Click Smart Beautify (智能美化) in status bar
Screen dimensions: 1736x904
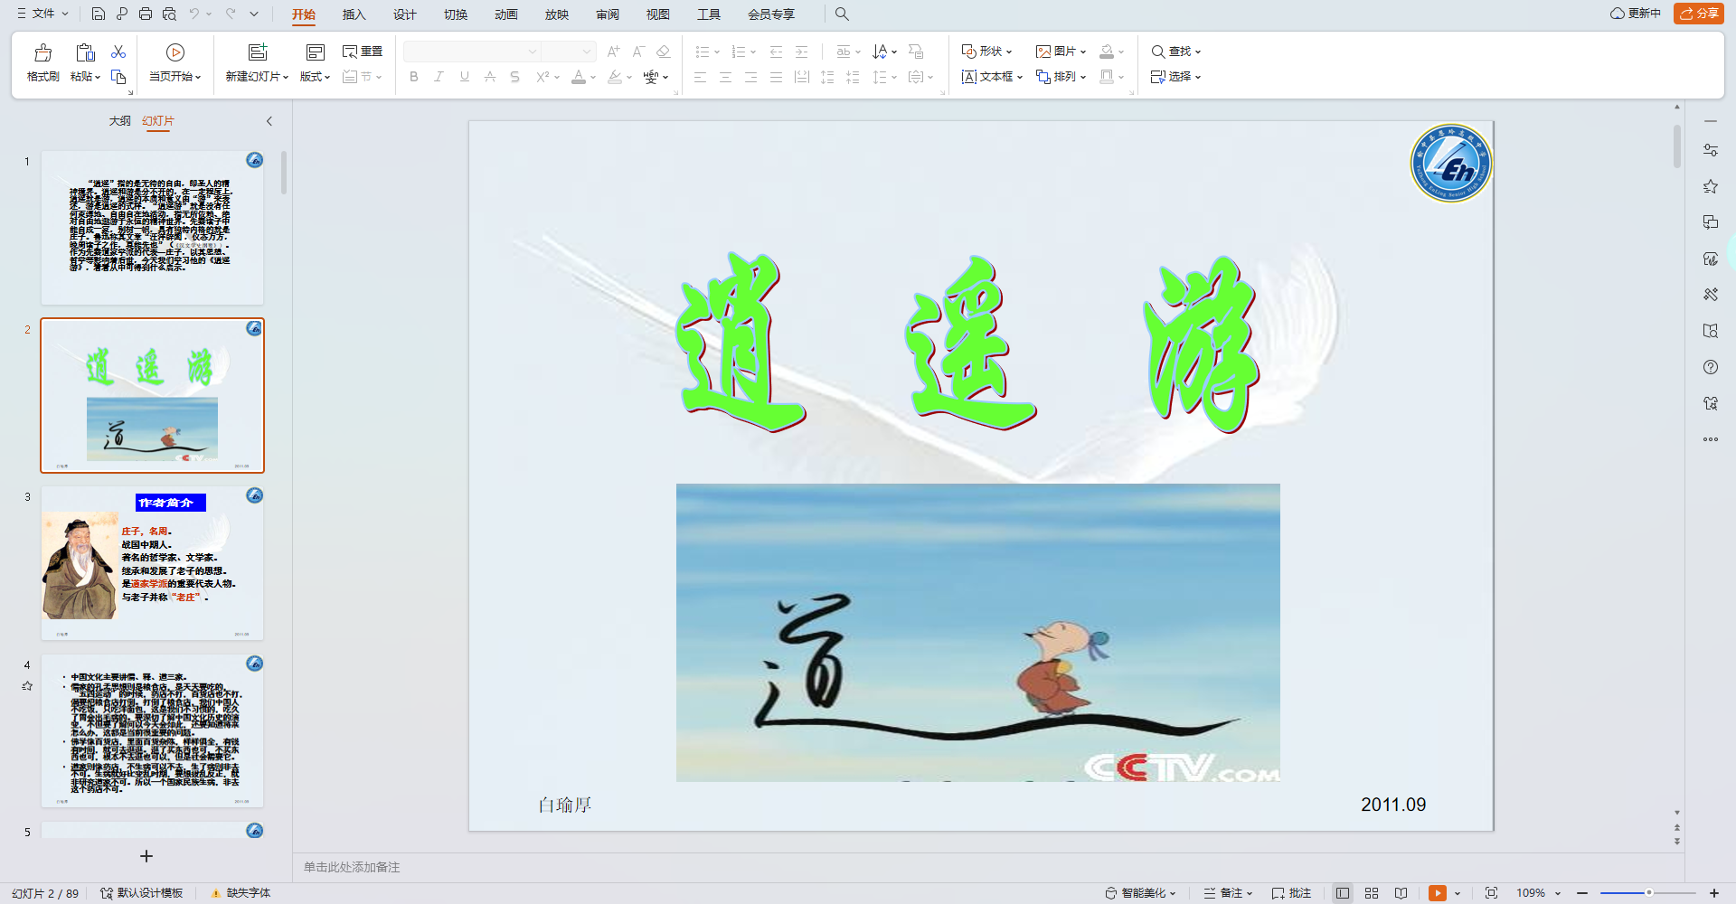[x=1140, y=893]
